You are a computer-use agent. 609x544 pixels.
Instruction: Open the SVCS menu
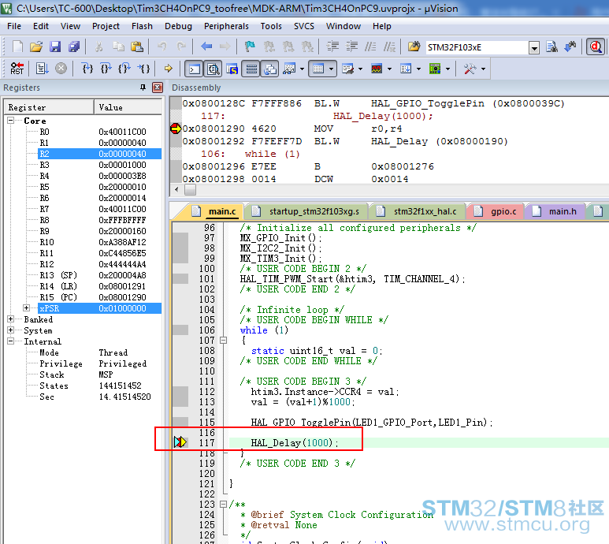[304, 26]
